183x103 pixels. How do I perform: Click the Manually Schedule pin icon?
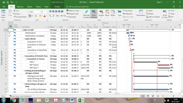pyautogui.click(x=87, y=12)
